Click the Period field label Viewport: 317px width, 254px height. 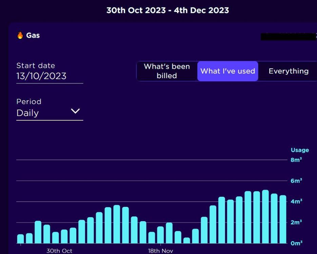[29, 101]
